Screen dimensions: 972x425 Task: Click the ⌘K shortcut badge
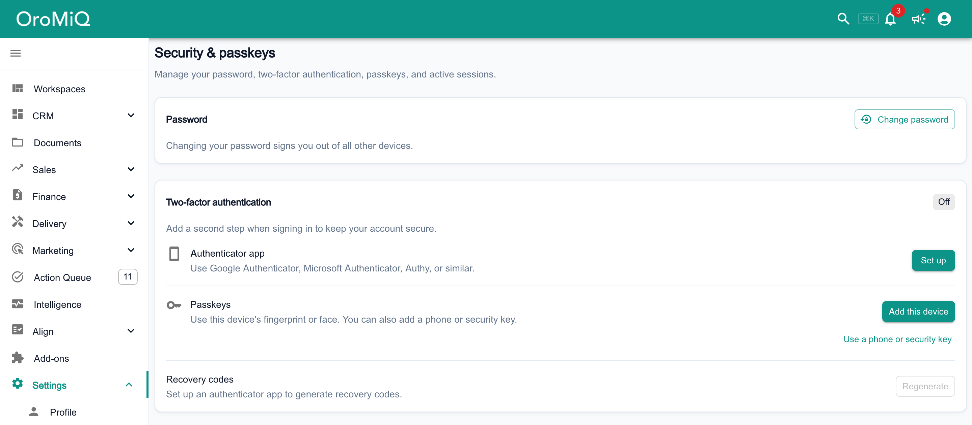click(868, 19)
